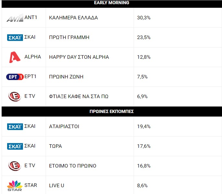Click the ΣΚΑΪ logo beside ΤΩΡΑ
Screen dimensions: 222x194
tap(15, 146)
